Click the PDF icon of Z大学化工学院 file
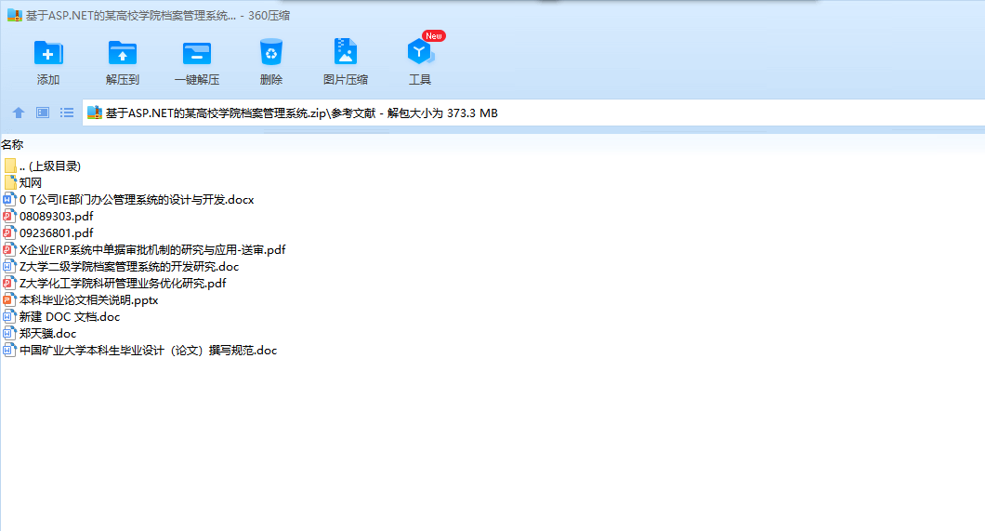 (9, 284)
